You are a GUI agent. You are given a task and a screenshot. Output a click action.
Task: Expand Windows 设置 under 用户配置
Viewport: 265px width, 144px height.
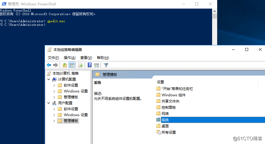click(x=54, y=115)
